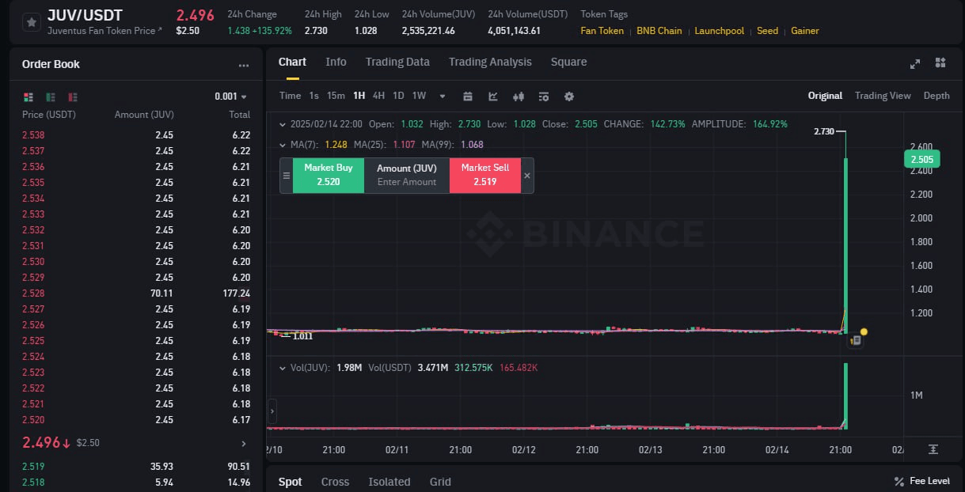This screenshot has height=492, width=965.
Task: Close the quick trade widget
Action: [528, 176]
